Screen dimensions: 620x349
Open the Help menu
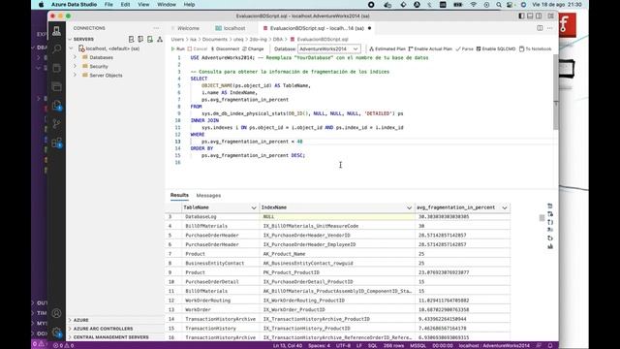point(189,4)
